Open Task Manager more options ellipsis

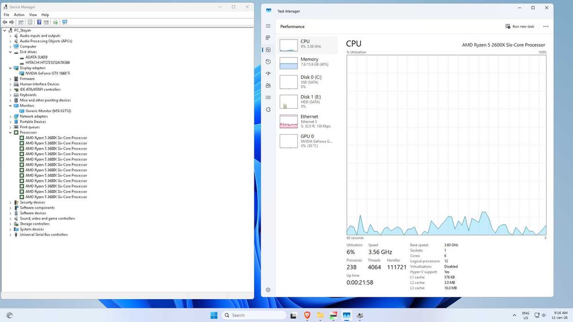coord(545,26)
